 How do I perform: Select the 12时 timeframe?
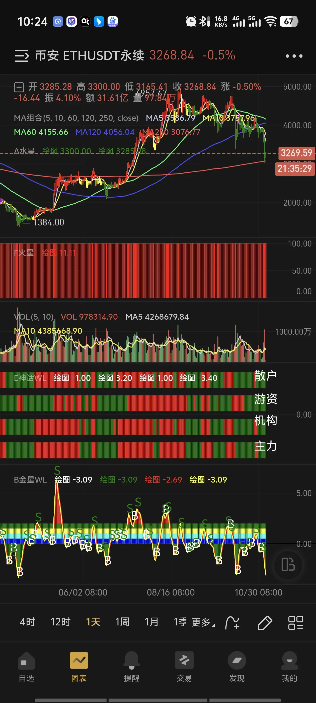[60, 622]
